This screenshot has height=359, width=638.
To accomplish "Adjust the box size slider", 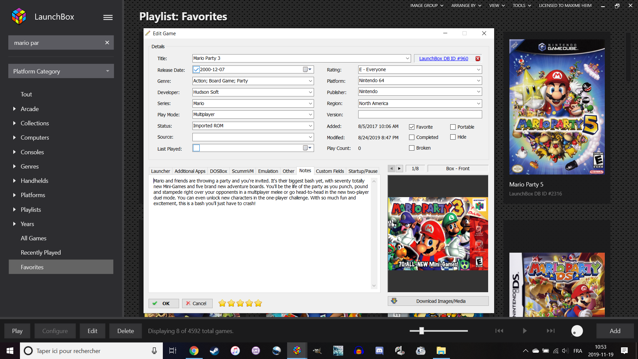I will tap(422, 331).
